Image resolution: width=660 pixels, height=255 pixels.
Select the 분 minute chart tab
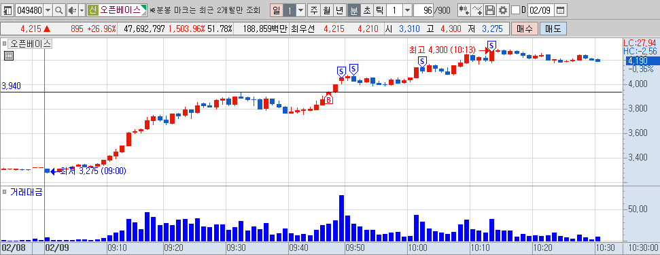pos(354,10)
